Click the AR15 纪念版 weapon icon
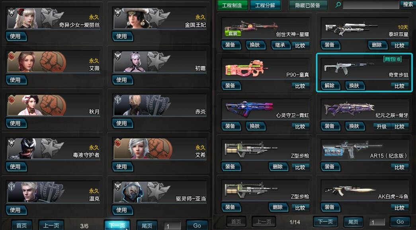Screen dimensions: 416x230 click(352, 149)
